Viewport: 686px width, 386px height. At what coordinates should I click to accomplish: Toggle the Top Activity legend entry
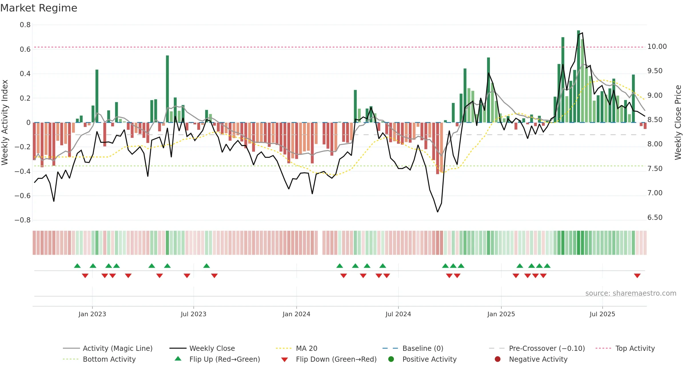(x=625, y=348)
